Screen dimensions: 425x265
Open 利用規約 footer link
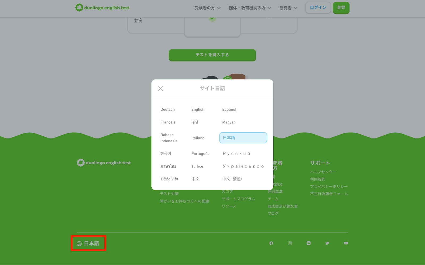318,179
